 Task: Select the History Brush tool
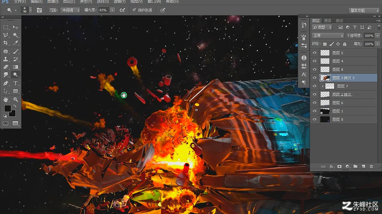[16, 59]
